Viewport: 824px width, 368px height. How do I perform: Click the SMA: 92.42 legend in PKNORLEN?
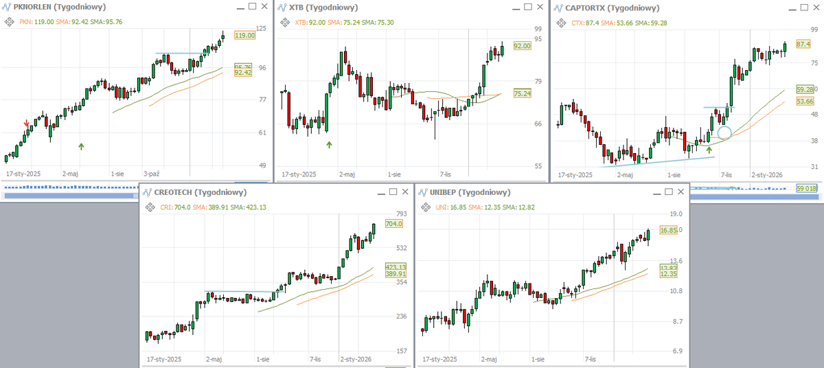click(73, 22)
